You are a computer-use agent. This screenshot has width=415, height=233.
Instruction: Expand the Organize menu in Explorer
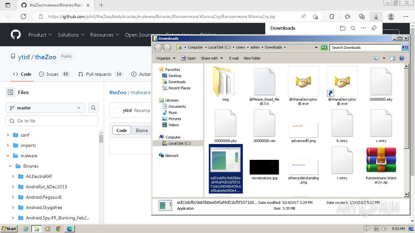166,58
